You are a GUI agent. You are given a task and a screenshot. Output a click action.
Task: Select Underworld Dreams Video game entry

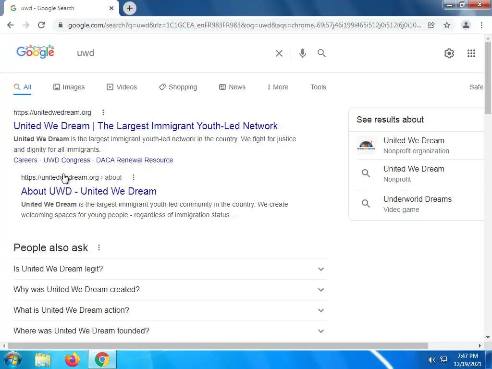(x=420, y=204)
